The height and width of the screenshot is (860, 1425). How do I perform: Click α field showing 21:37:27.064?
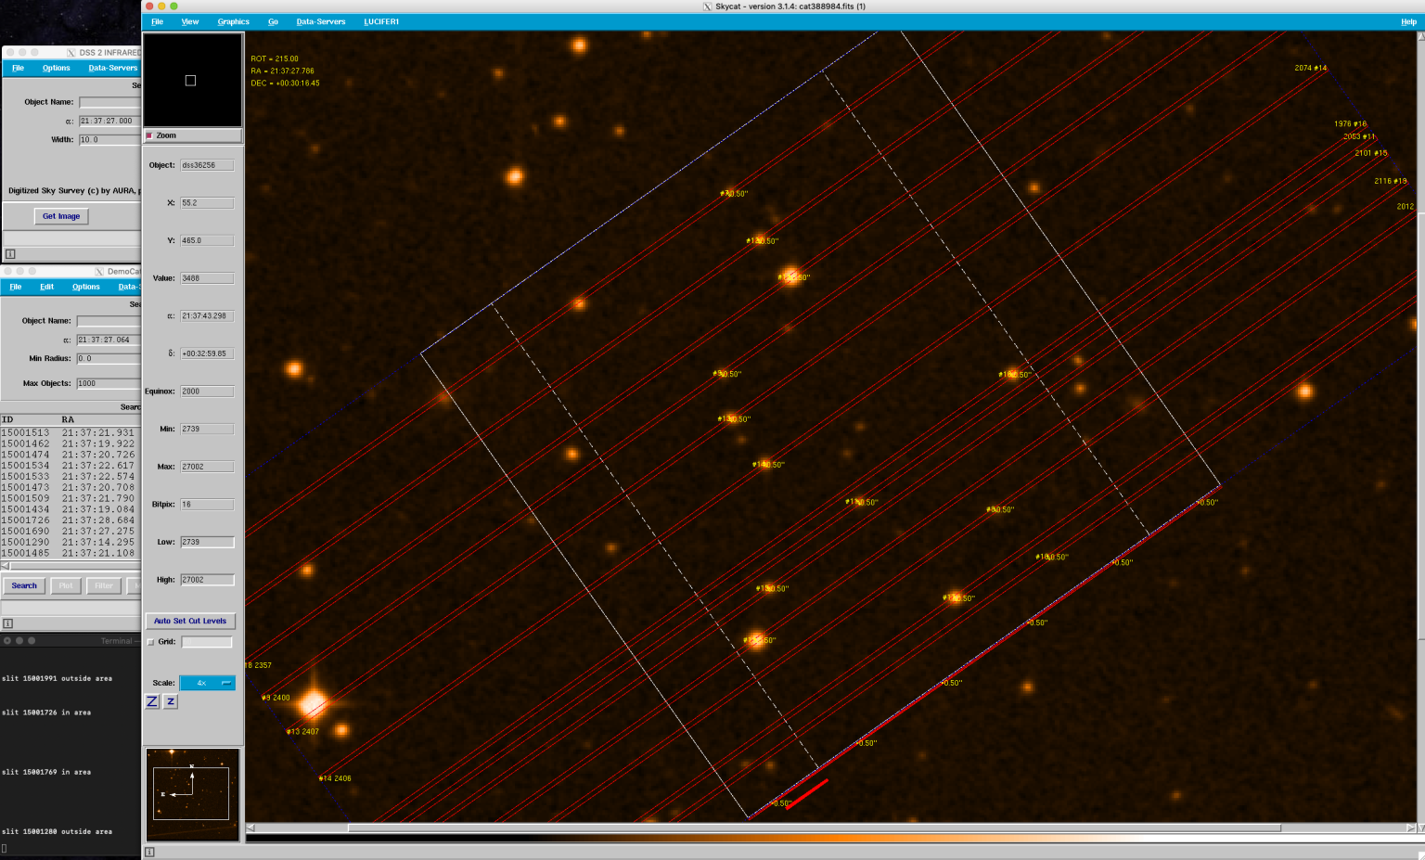(109, 340)
